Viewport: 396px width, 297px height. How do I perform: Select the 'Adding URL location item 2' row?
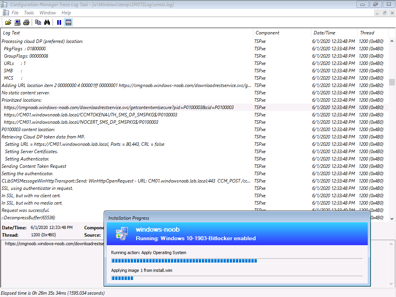pyautogui.click(x=195, y=85)
